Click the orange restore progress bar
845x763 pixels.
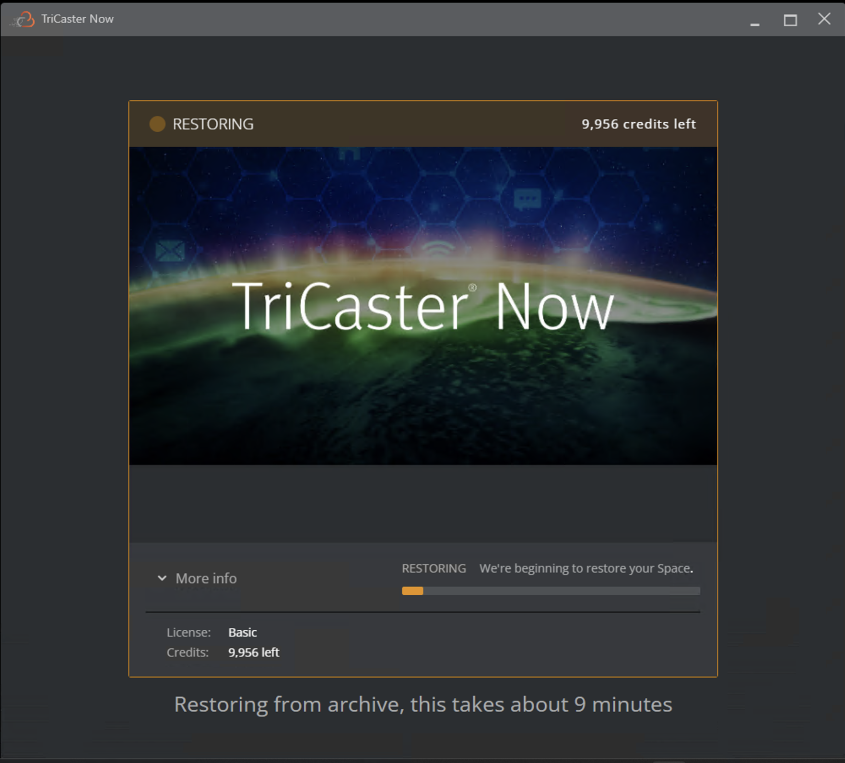coord(551,591)
